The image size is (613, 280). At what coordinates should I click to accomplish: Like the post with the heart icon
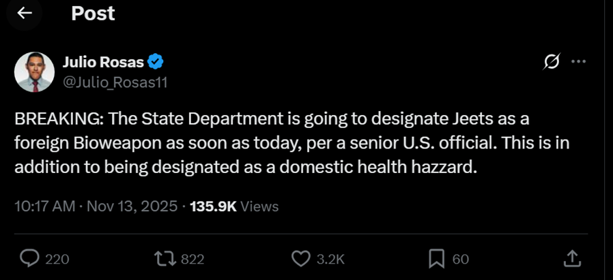(300, 259)
